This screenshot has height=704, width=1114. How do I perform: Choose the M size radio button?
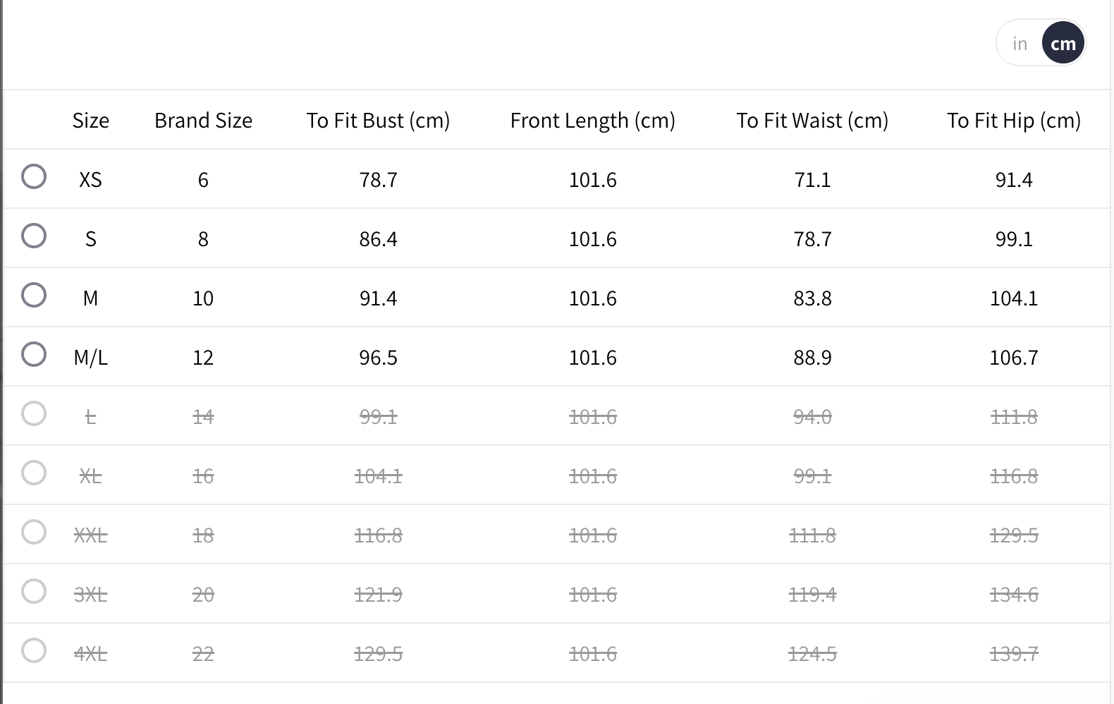[34, 295]
